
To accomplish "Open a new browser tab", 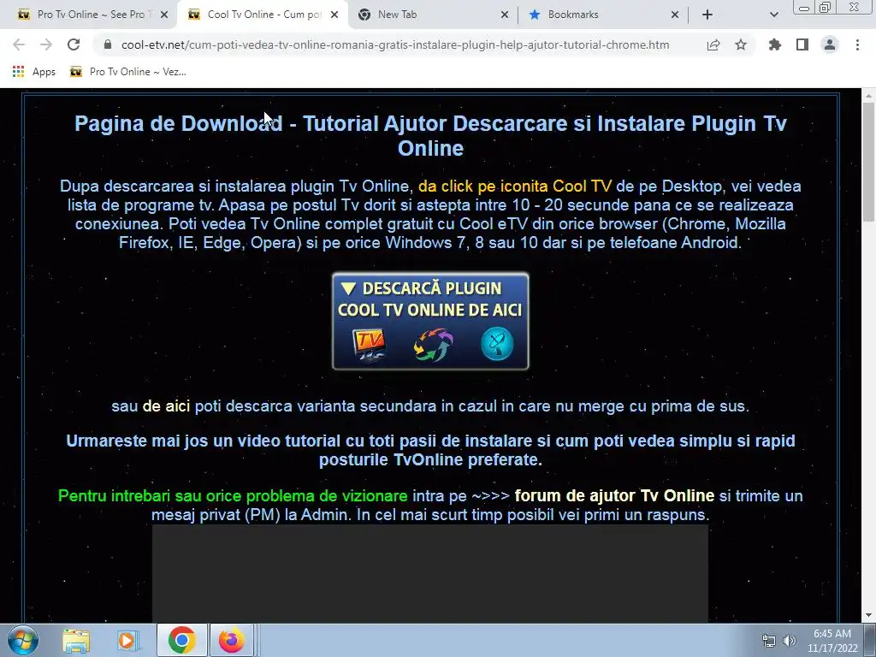I will point(707,15).
